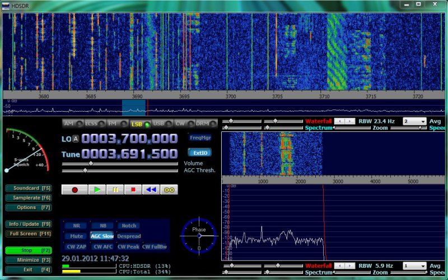Click the blue rewind button
Screen dimensions: 448x280
(151, 189)
